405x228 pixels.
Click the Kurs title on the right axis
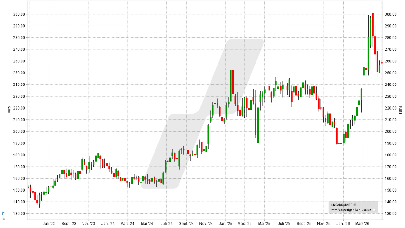pos(400,111)
